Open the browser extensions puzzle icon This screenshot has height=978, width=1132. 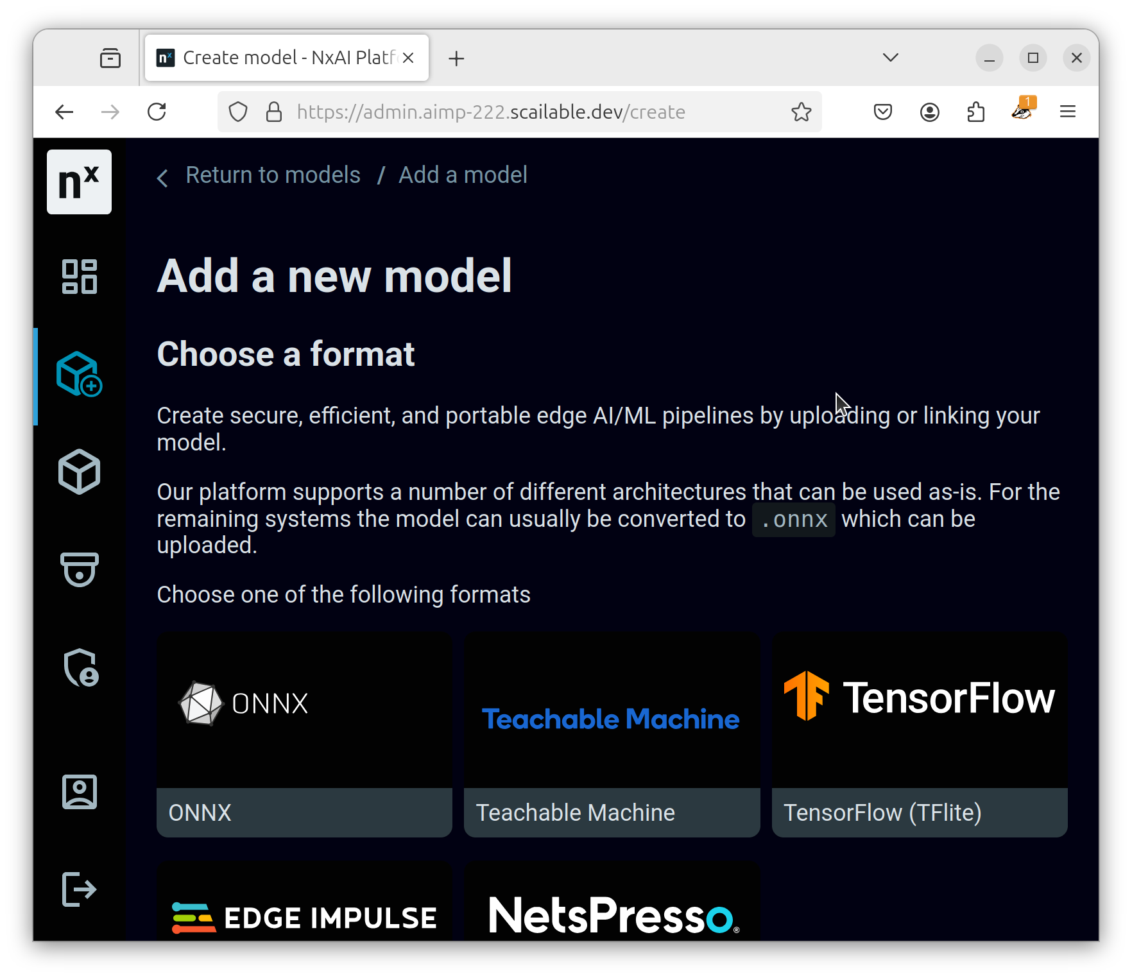975,112
